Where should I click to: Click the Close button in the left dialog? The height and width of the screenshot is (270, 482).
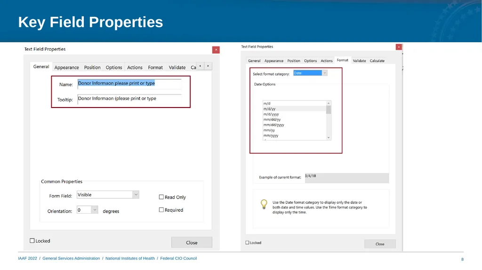point(192,242)
